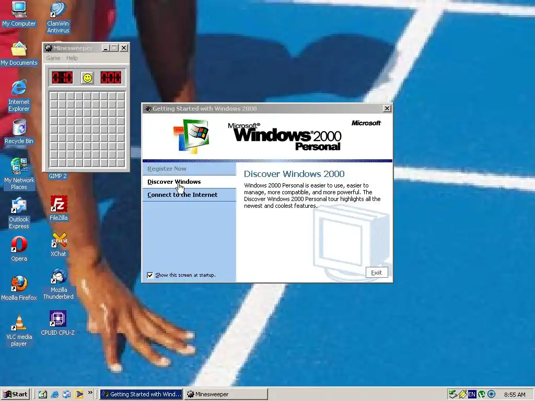Image resolution: width=535 pixels, height=401 pixels.
Task: Click the Internet Explorer quick launch icon
Action: pyautogui.click(x=54, y=394)
